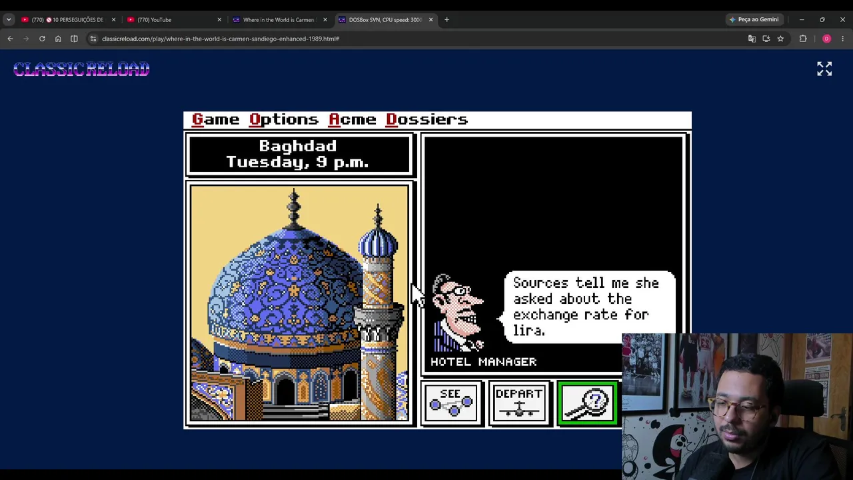Switch to Where in the World is Carmen tab
The height and width of the screenshot is (480, 853).
click(279, 20)
